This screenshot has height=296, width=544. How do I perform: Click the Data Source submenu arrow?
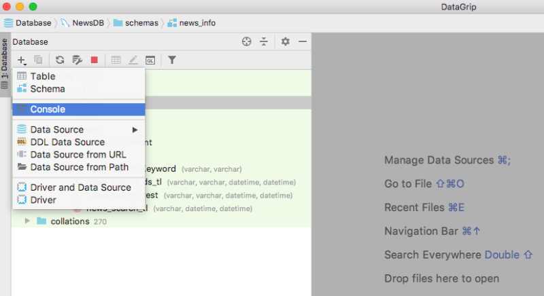[135, 130]
